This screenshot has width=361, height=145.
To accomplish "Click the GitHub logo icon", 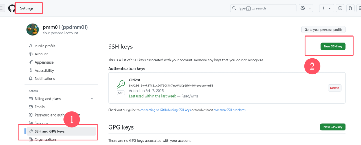I will pos(12,8).
